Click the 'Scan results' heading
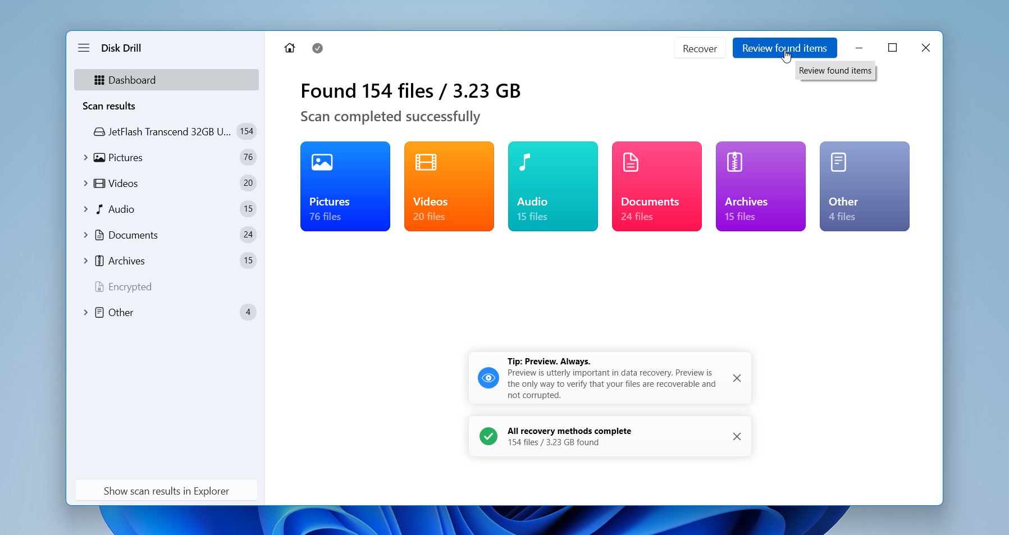The width and height of the screenshot is (1009, 535). (109, 106)
